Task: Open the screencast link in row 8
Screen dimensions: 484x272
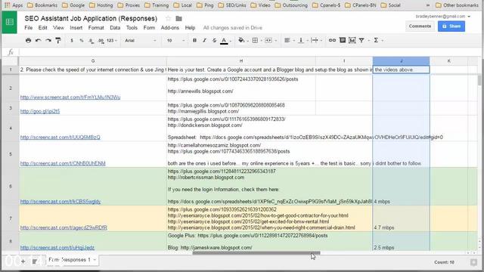Action: [x=57, y=248]
